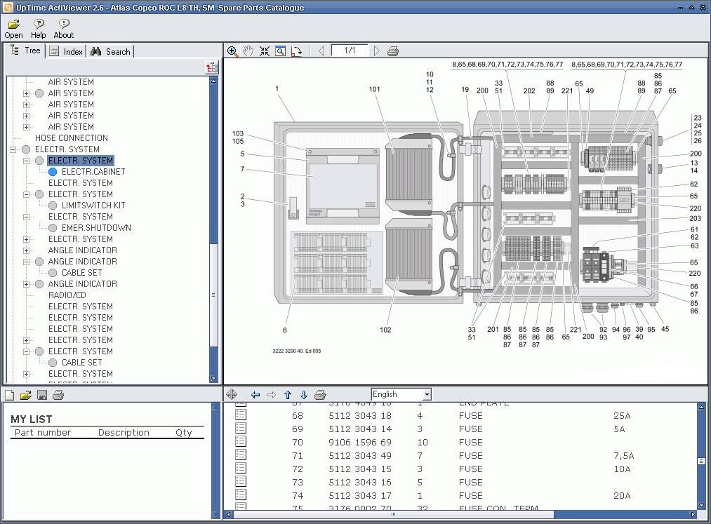
Task: Click tree scrollbar up arrow
Action: [213, 81]
